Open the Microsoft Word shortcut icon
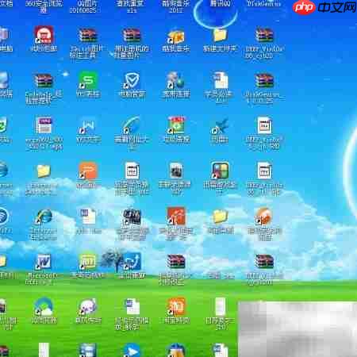Screen dimensions: 357x357 pyautogui.click(x=44, y=261)
